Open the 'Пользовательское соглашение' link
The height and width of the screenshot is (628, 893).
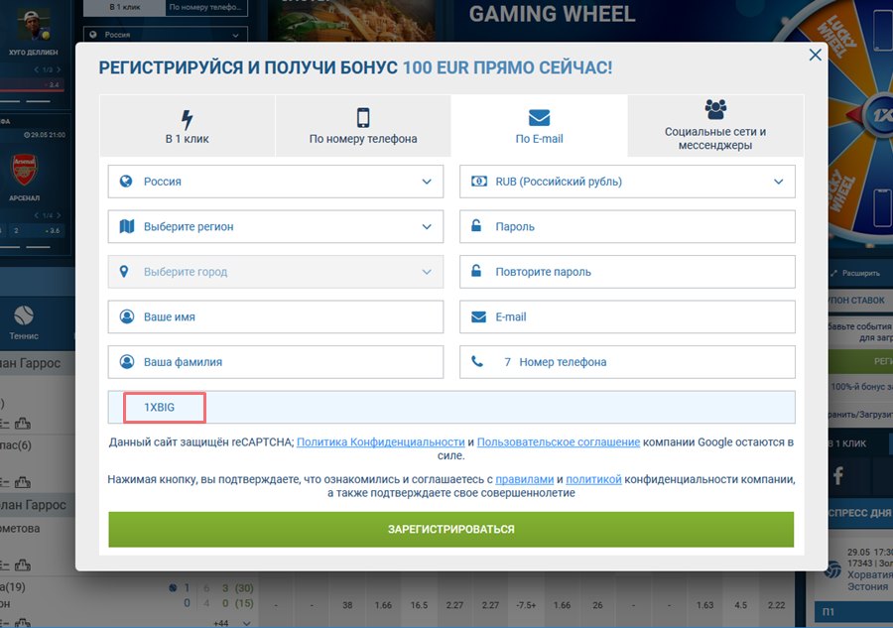[558, 441]
